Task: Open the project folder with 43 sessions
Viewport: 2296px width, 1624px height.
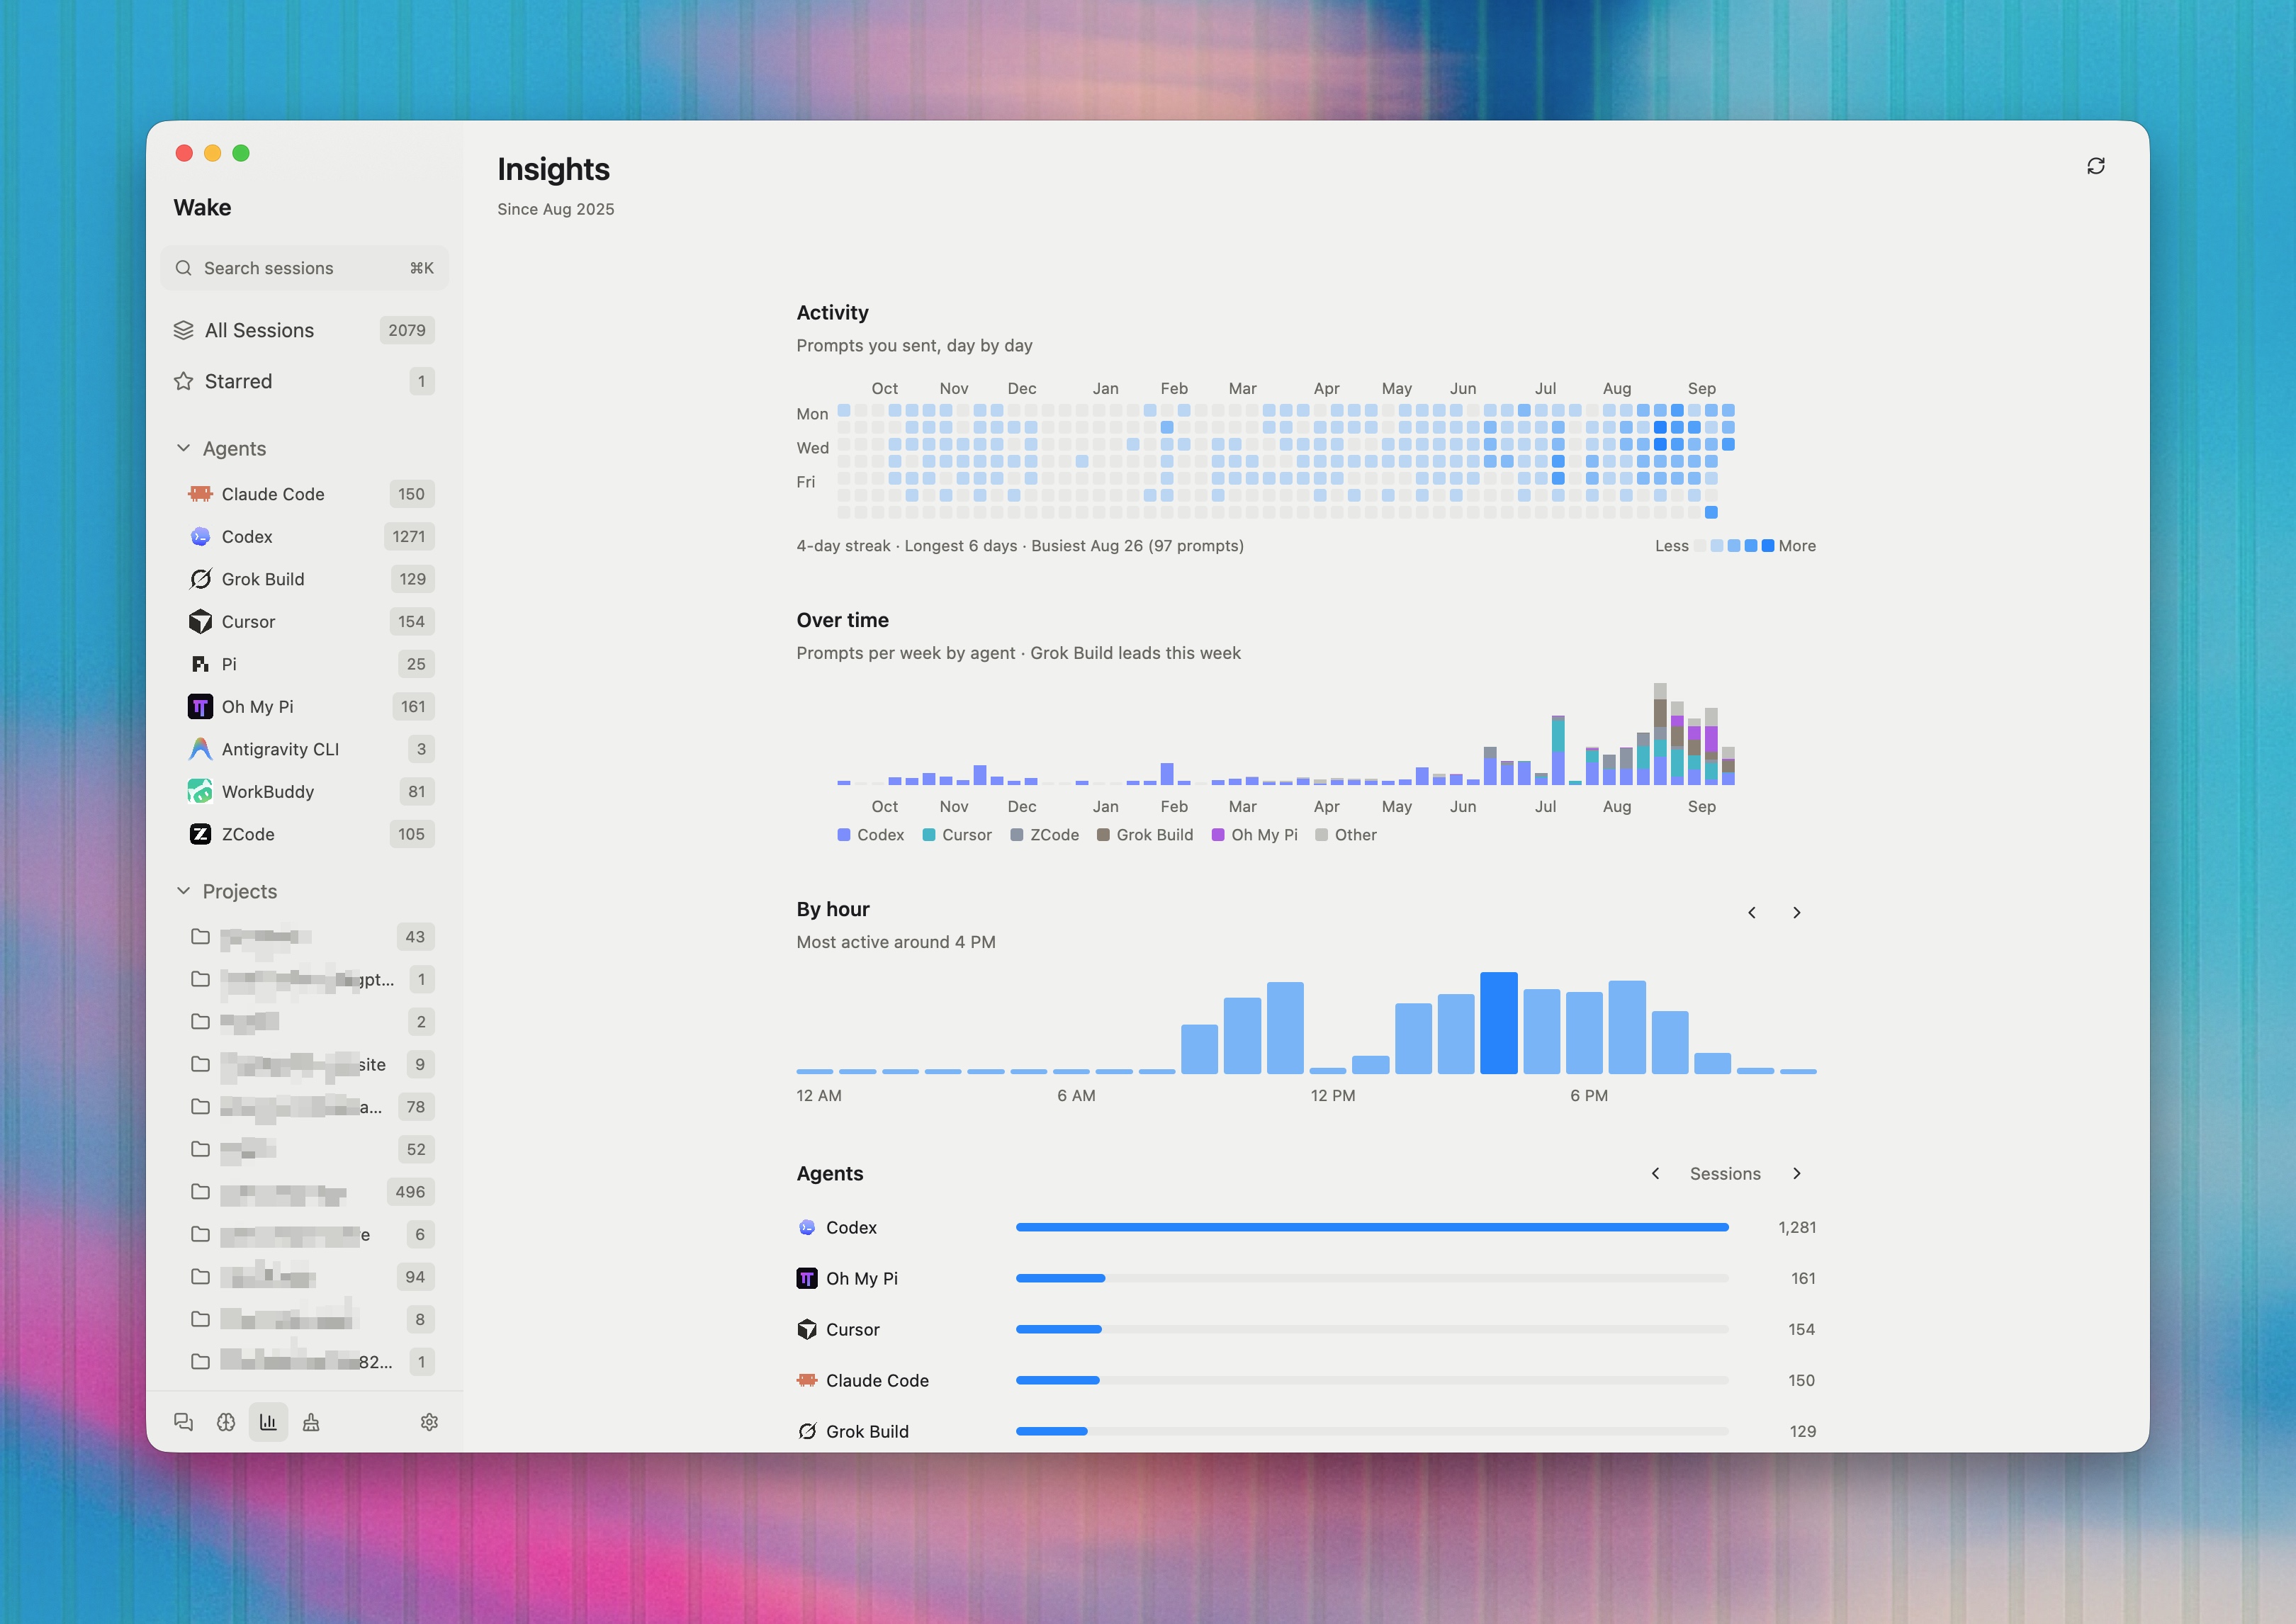Action: tap(305, 937)
